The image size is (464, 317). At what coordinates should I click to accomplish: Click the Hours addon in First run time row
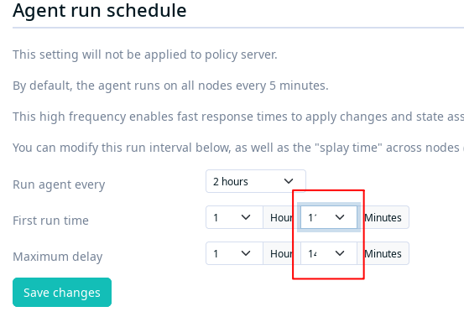(x=282, y=217)
